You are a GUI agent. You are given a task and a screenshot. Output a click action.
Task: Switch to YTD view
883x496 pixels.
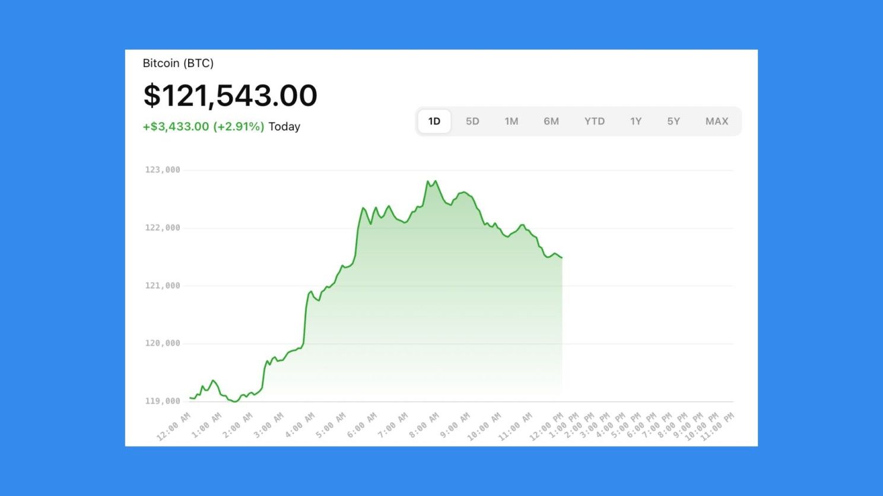(595, 121)
